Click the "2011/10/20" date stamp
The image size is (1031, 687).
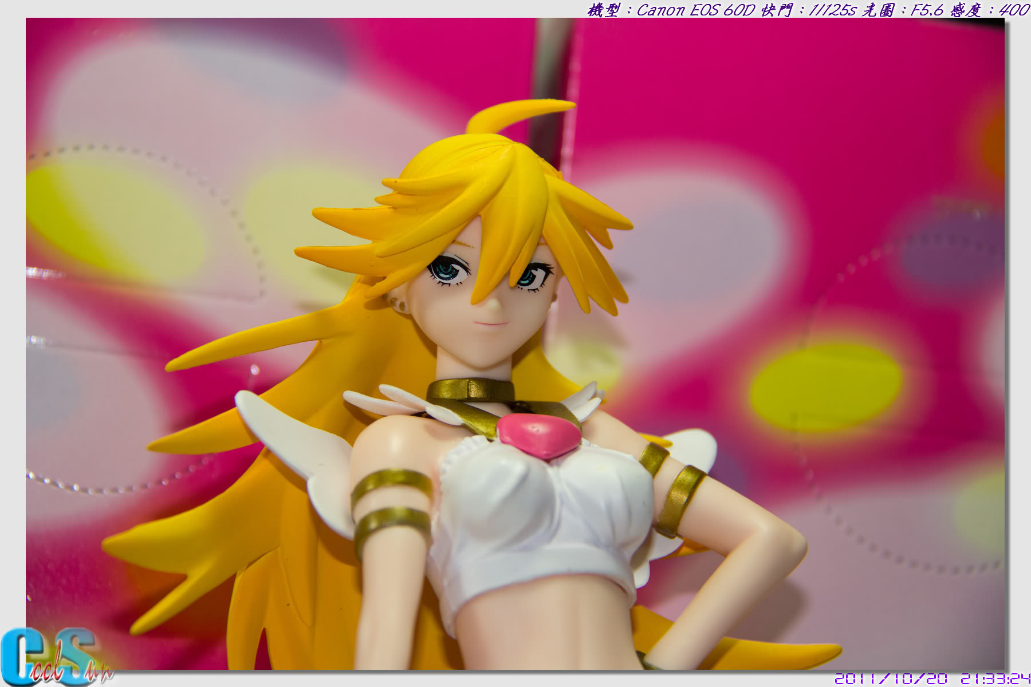point(891,679)
